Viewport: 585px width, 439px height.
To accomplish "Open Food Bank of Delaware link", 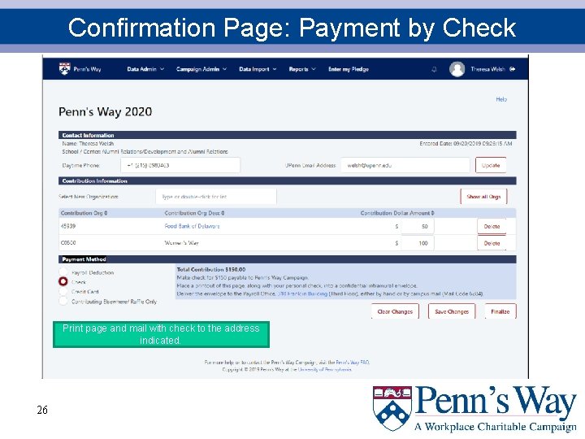I will 192,226.
